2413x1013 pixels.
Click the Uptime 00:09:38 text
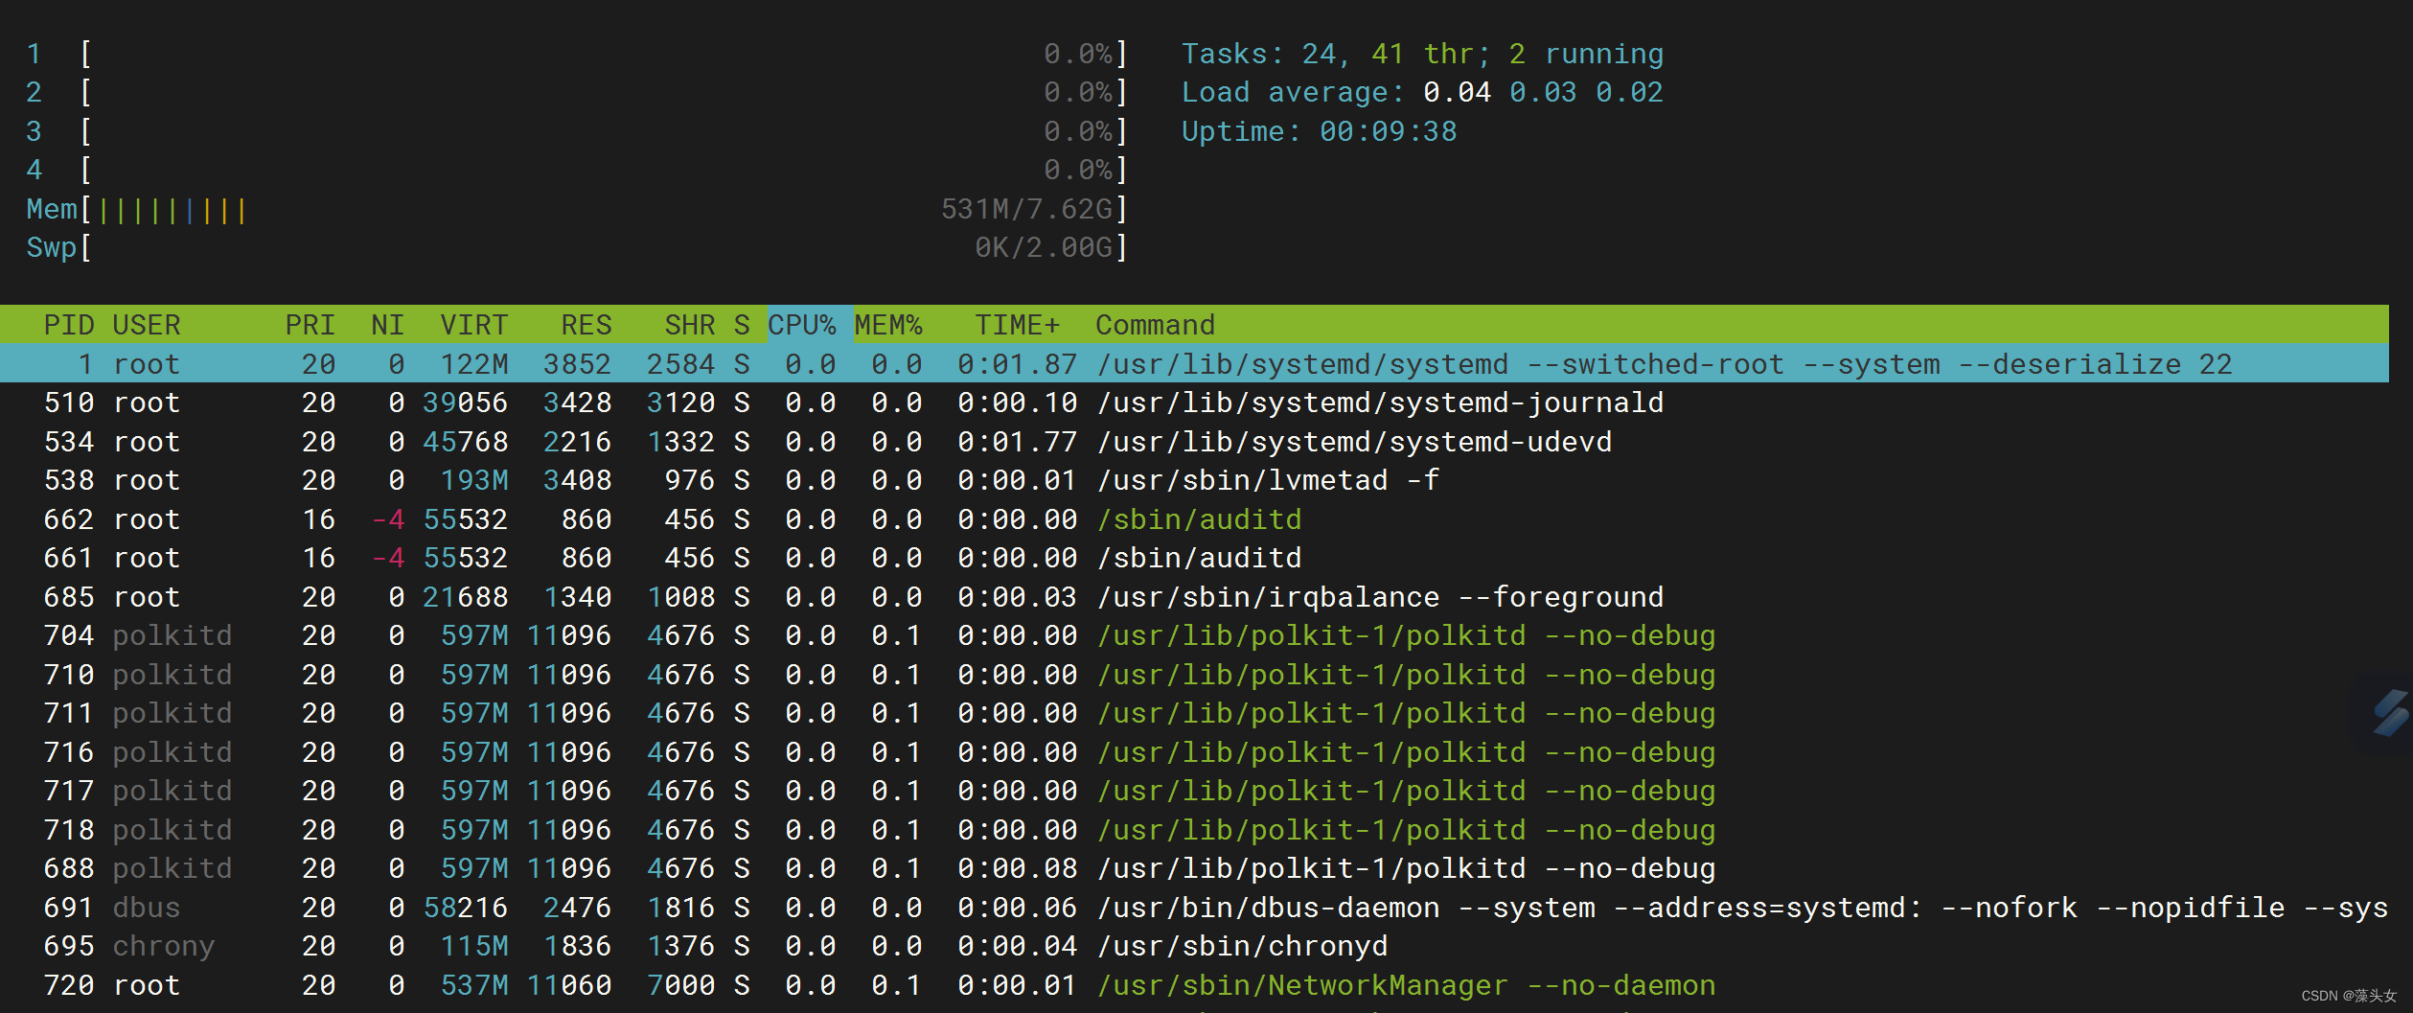coord(1319,131)
